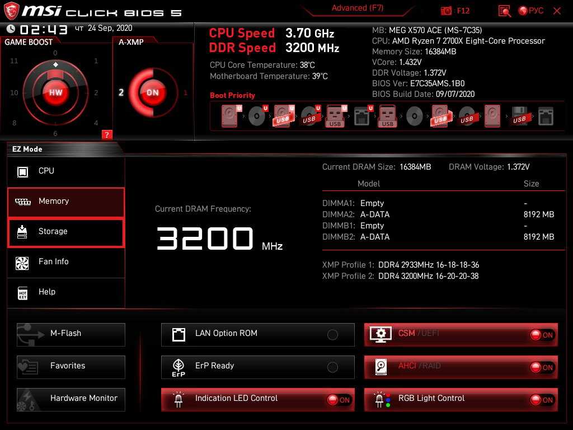Switch to Advanced (F7) mode
The width and height of the screenshot is (573, 430).
pos(357,8)
